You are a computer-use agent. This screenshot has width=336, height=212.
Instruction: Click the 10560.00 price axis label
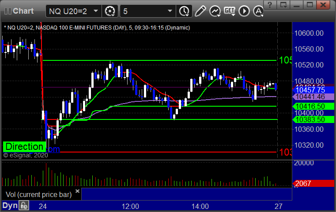[x=309, y=49]
